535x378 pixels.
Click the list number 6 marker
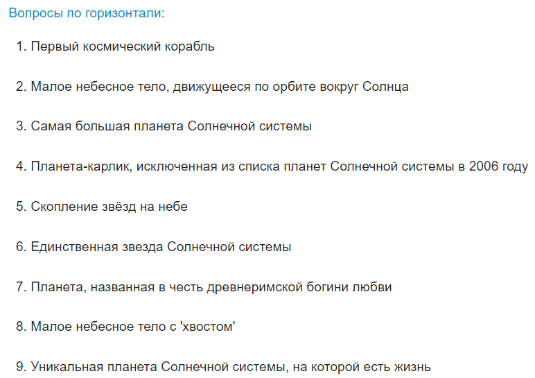click(21, 247)
